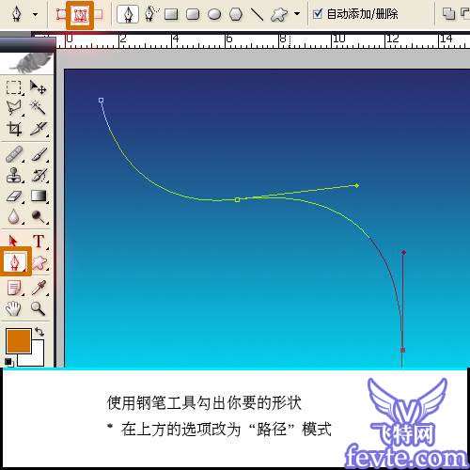
Task: Click the middle anchor point on path
Action: (x=237, y=199)
